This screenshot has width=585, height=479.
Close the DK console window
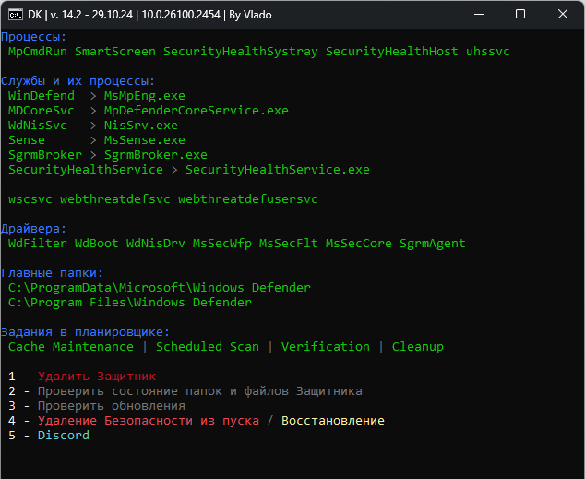tap(563, 15)
